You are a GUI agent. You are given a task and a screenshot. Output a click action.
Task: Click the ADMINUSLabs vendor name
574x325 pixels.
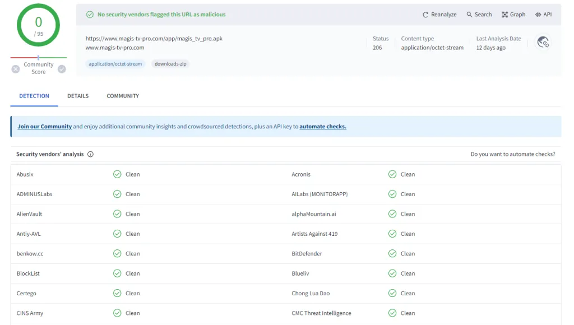pyautogui.click(x=34, y=194)
